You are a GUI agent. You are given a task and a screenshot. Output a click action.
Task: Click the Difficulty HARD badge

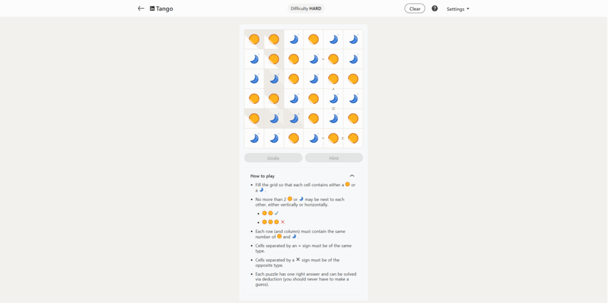(306, 9)
